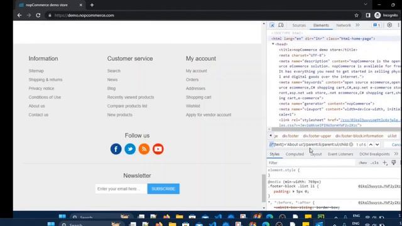Open the Blog link
The image size is (402, 226).
pyautogui.click(x=111, y=89)
